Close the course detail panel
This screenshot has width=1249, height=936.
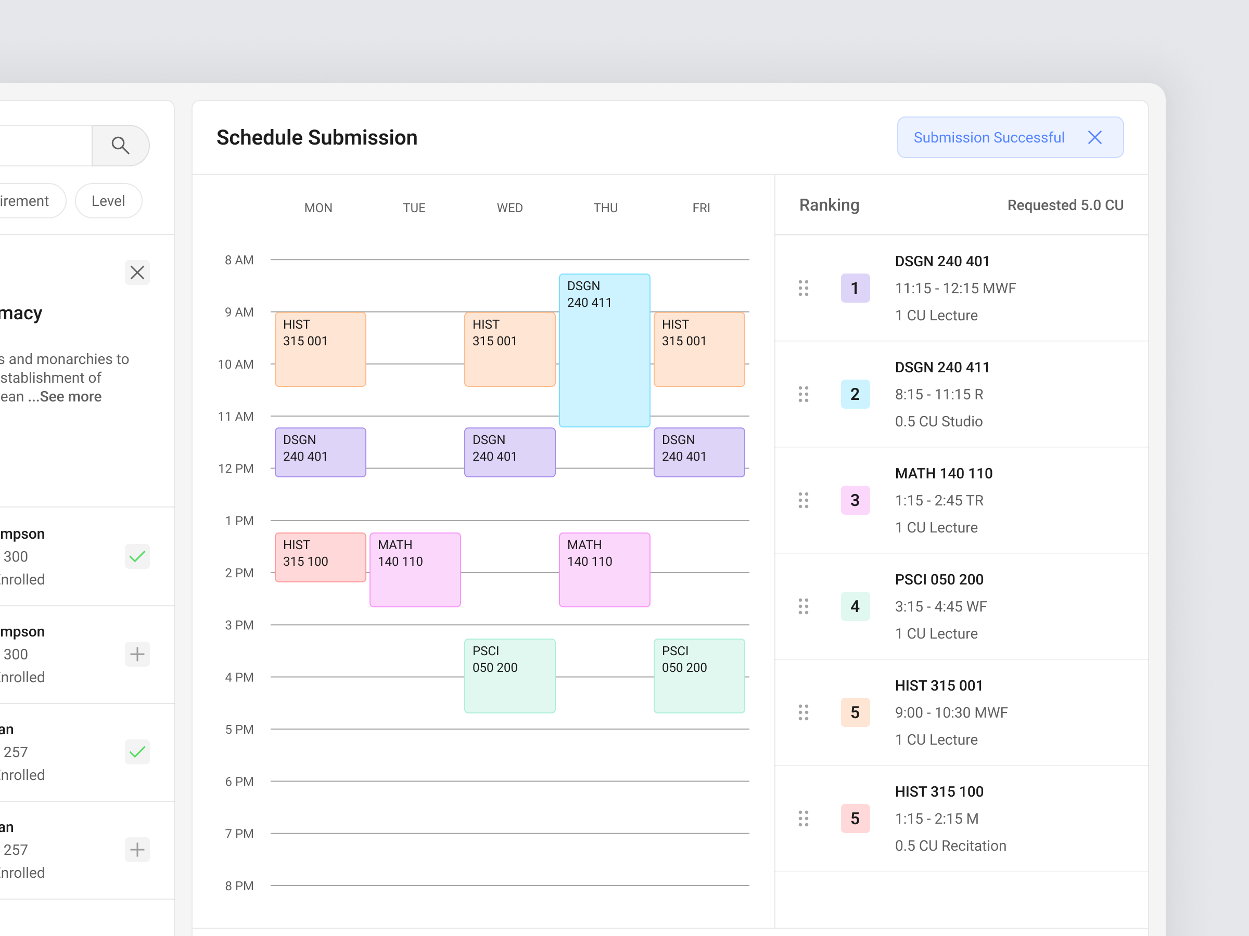pos(137,273)
